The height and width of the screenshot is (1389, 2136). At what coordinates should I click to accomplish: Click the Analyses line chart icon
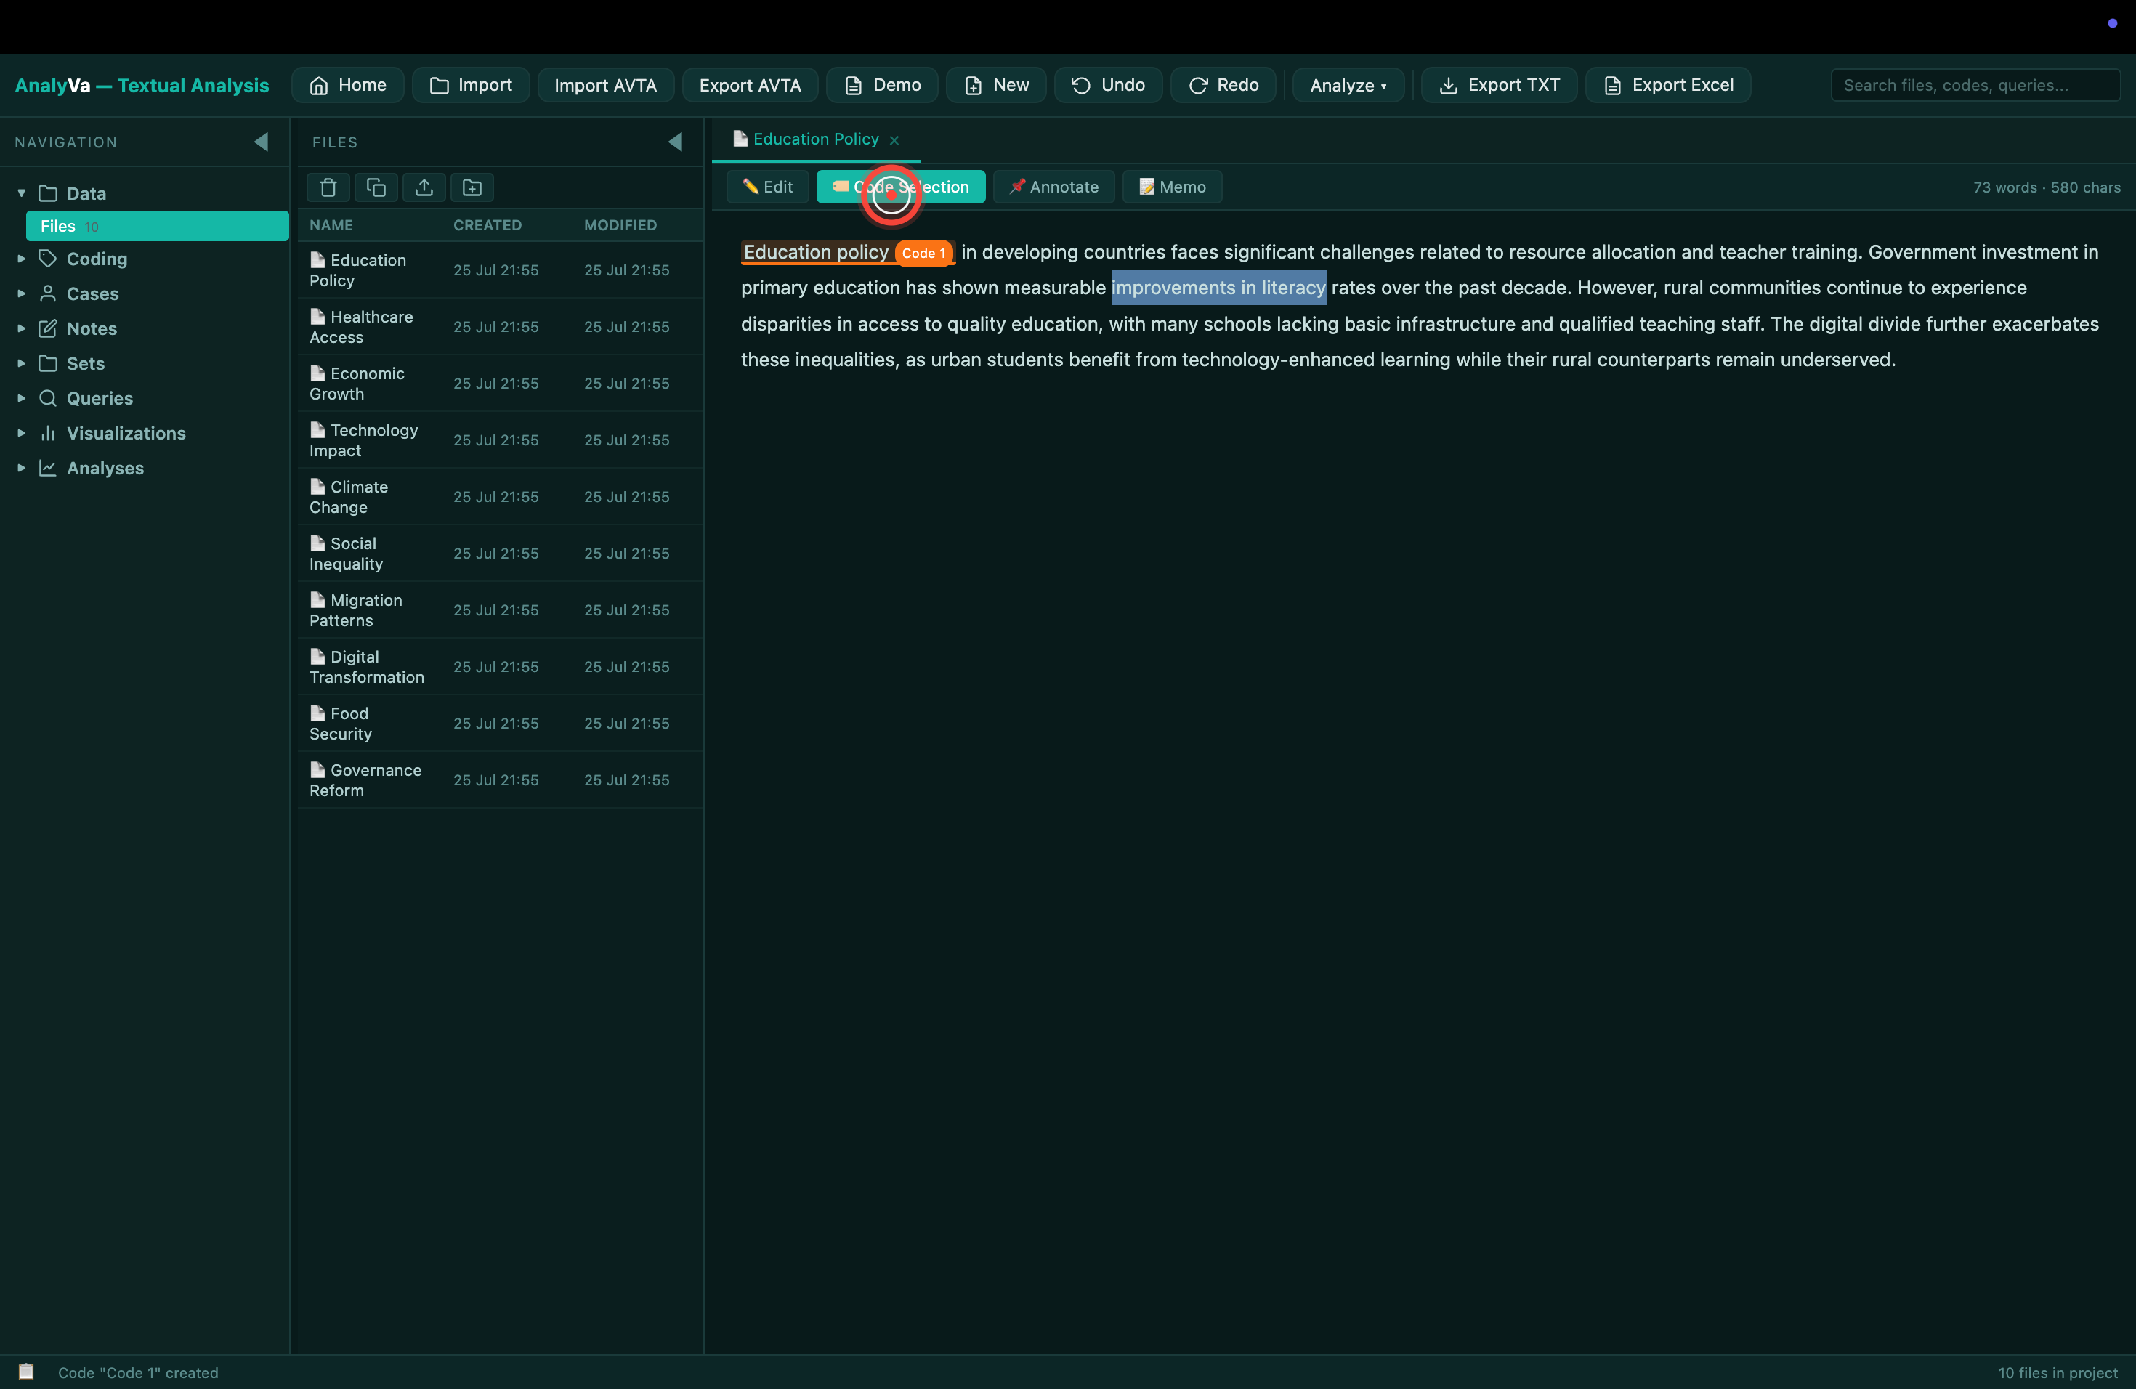pos(47,469)
